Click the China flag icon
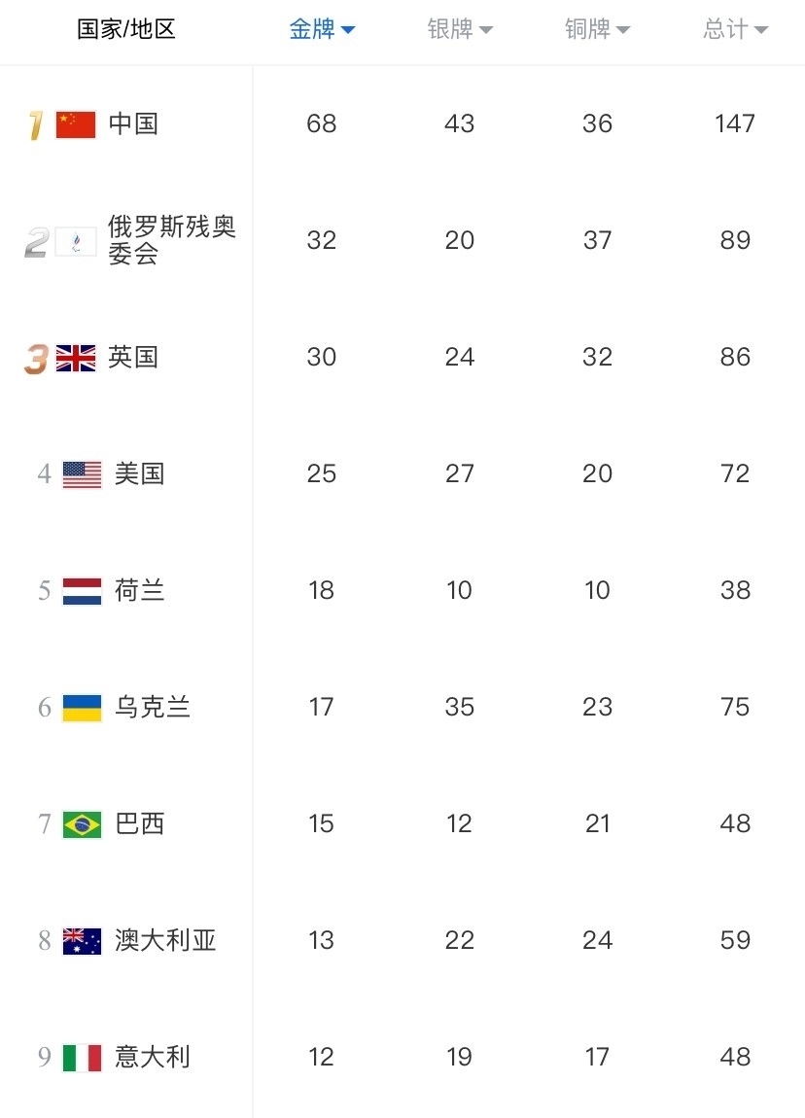This screenshot has width=805, height=1118. (76, 124)
